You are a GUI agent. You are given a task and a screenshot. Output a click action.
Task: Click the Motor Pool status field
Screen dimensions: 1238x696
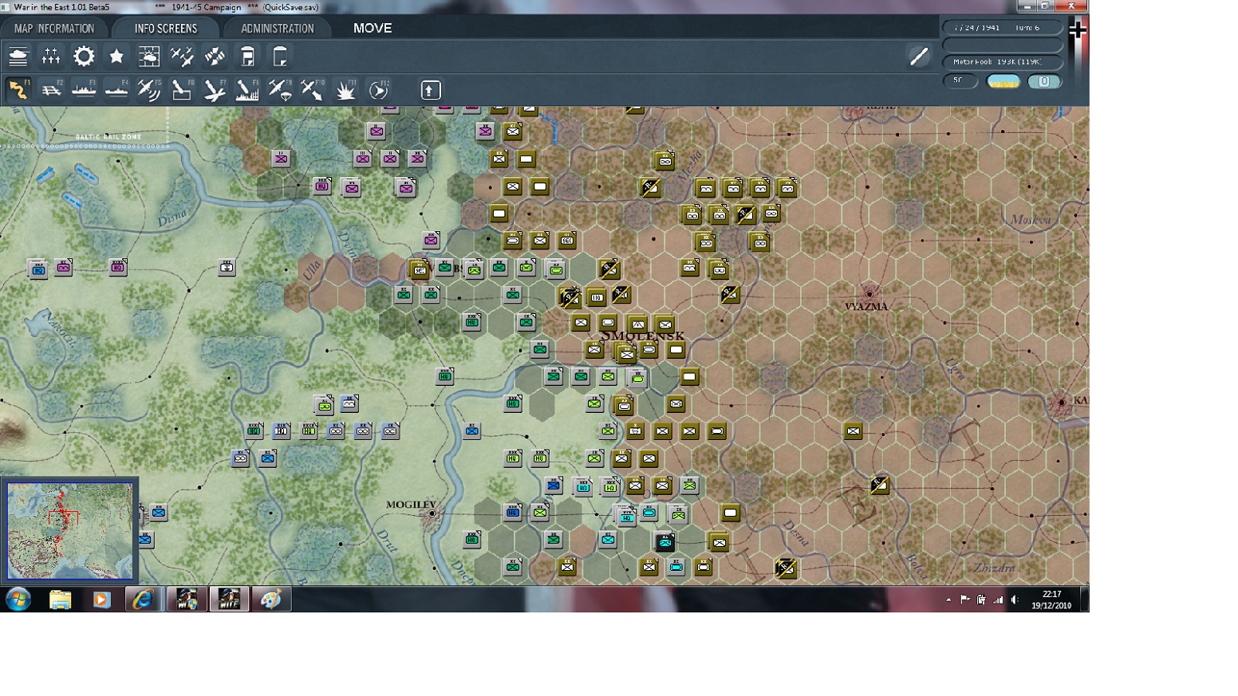[1003, 62]
